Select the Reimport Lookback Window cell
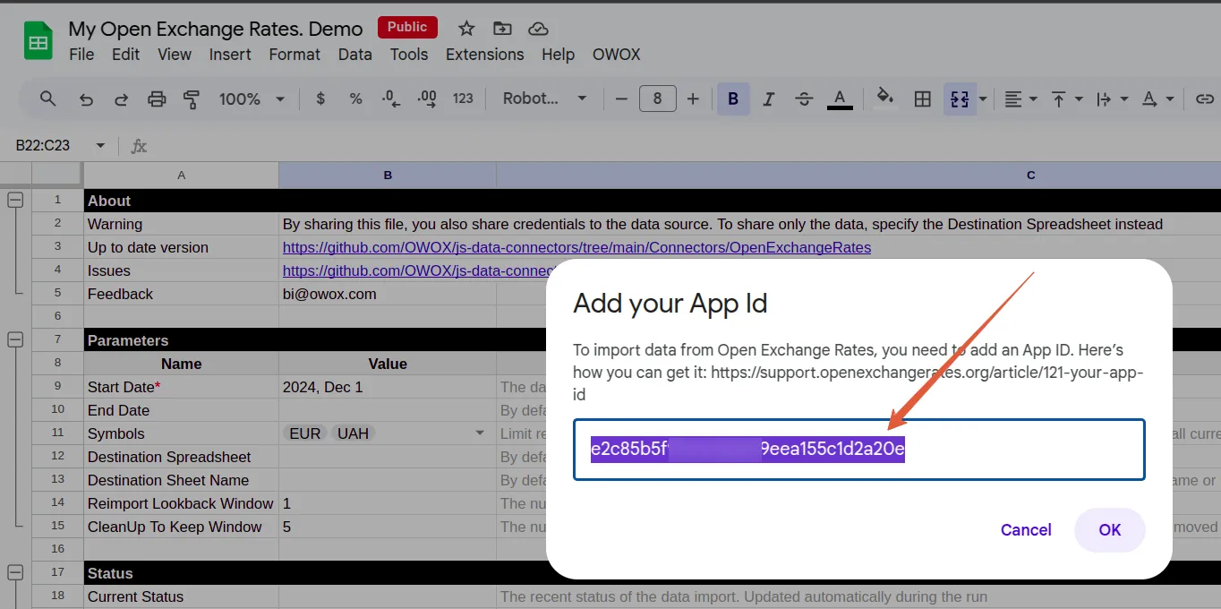The image size is (1221, 609). click(181, 503)
